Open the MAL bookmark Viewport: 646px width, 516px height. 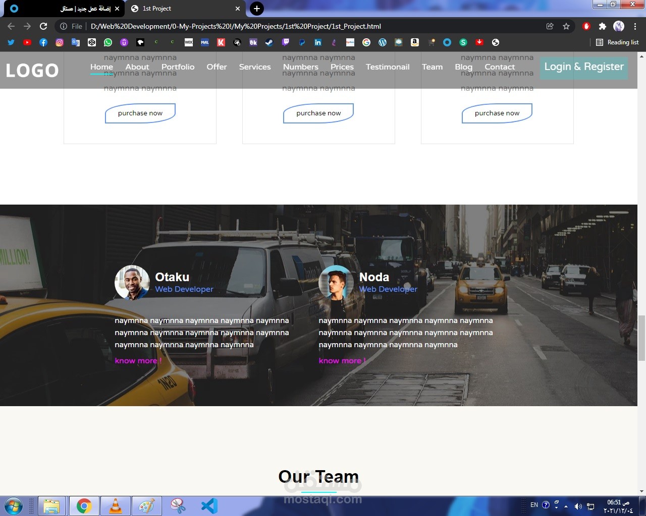coord(205,42)
